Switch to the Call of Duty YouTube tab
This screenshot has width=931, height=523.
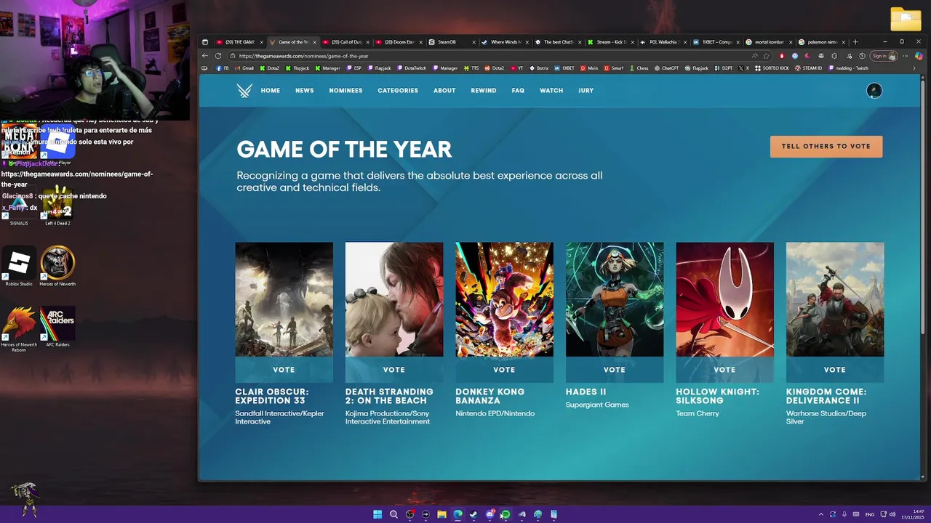tap(345, 42)
